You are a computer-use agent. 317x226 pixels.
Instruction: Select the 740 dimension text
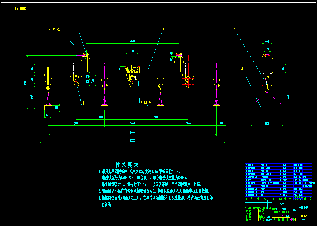132,51
